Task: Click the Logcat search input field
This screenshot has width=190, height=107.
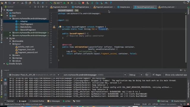Action: (x=148, y=75)
